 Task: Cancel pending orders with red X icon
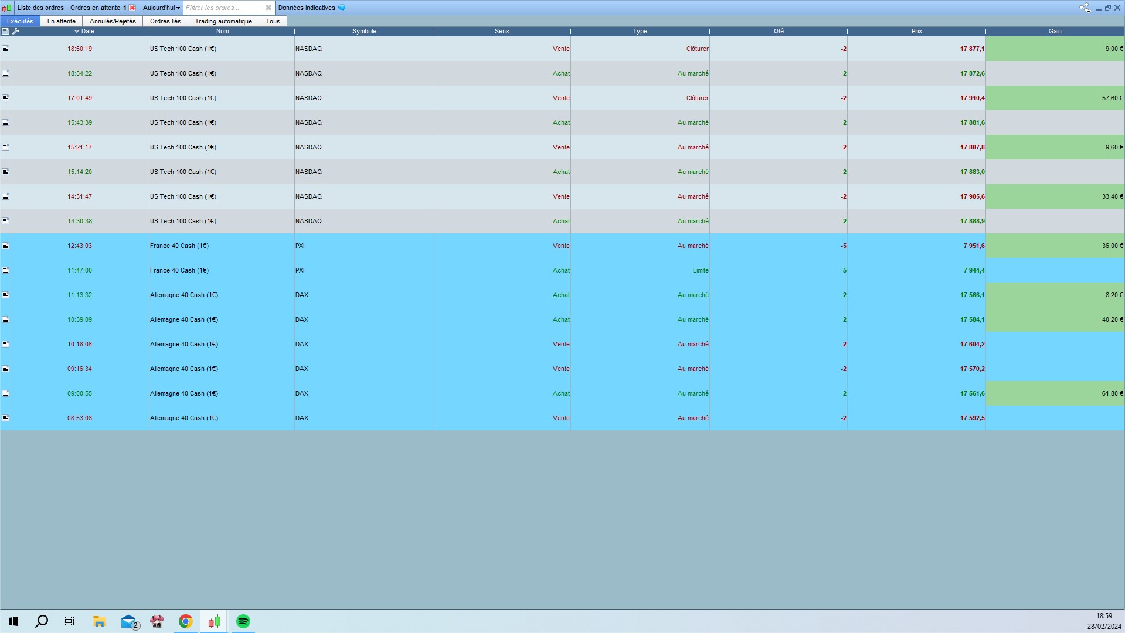click(x=132, y=8)
